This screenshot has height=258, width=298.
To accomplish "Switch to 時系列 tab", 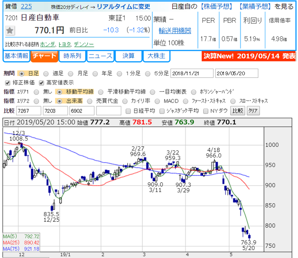I will pyautogui.click(x=72, y=56).
